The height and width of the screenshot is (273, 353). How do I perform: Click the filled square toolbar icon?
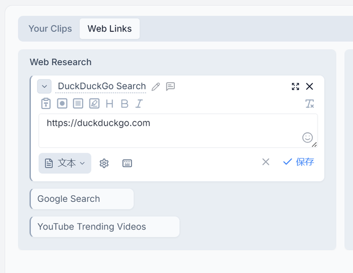coord(78,104)
